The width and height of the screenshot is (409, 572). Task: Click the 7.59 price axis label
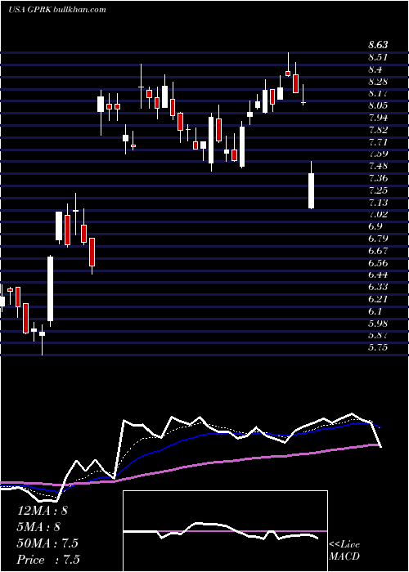point(378,154)
